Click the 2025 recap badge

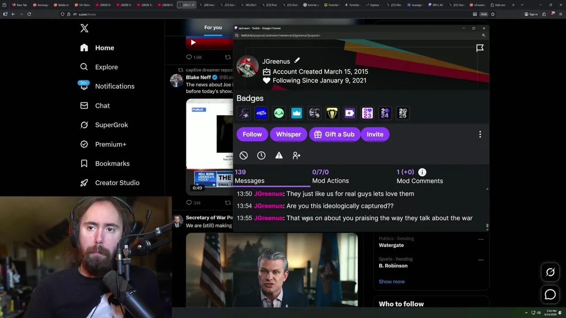pyautogui.click(x=403, y=113)
